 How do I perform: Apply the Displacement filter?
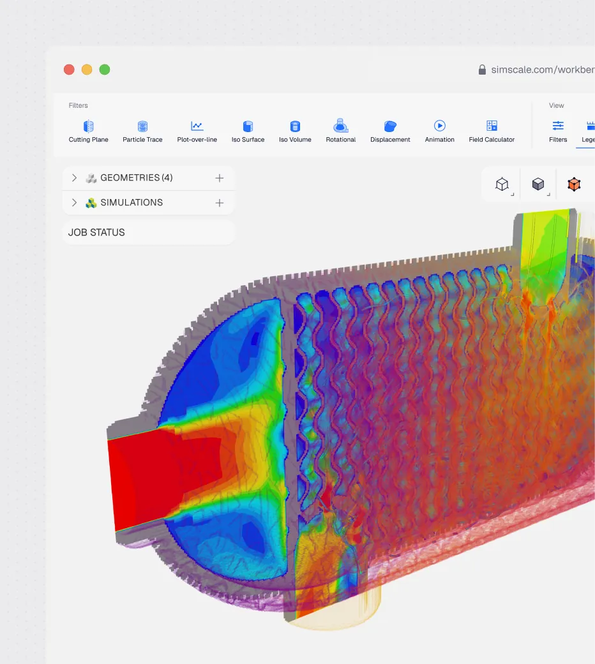pos(390,131)
